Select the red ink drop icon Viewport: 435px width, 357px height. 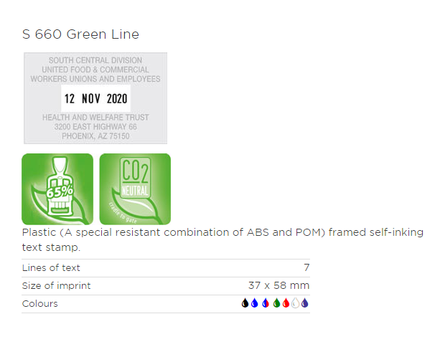pyautogui.click(x=286, y=303)
